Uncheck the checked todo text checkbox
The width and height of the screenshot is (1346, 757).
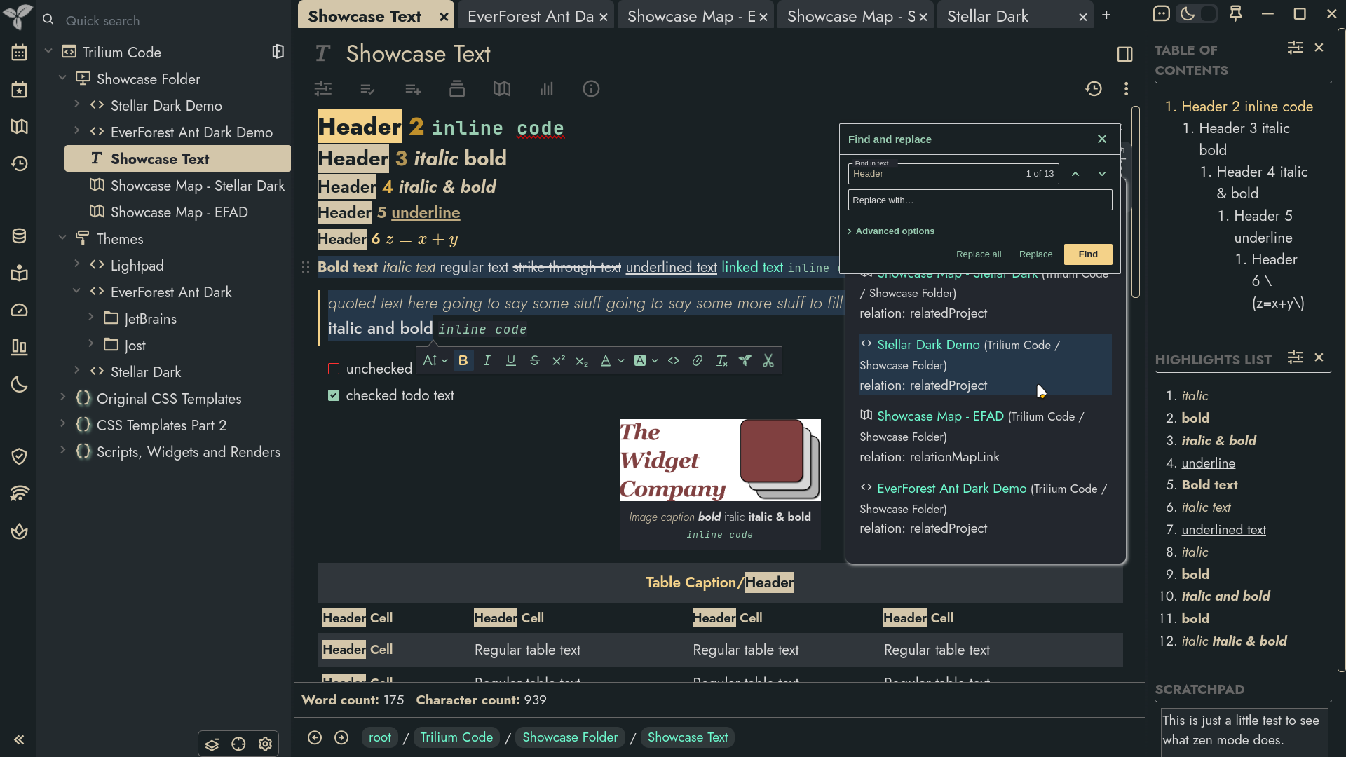tap(334, 395)
